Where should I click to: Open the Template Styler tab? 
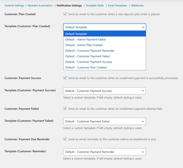pyautogui.click(x=95, y=5)
